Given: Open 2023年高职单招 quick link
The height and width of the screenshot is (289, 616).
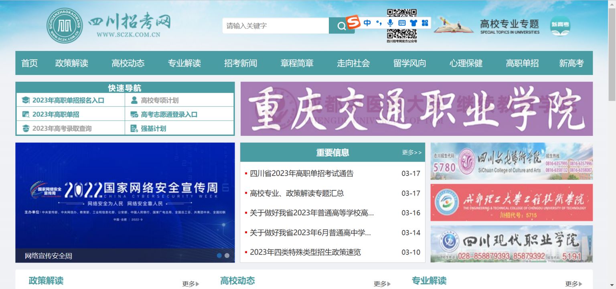Looking at the screenshot, I should tap(56, 114).
